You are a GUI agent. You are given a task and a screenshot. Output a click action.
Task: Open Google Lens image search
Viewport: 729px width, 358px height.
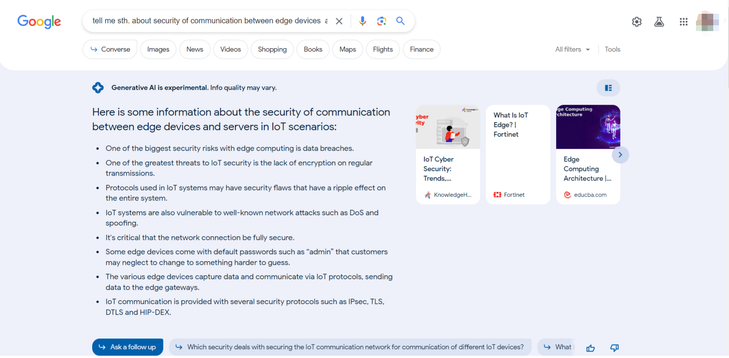click(x=381, y=21)
